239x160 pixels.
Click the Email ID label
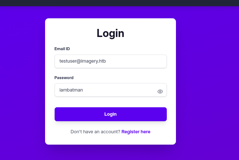[62, 49]
